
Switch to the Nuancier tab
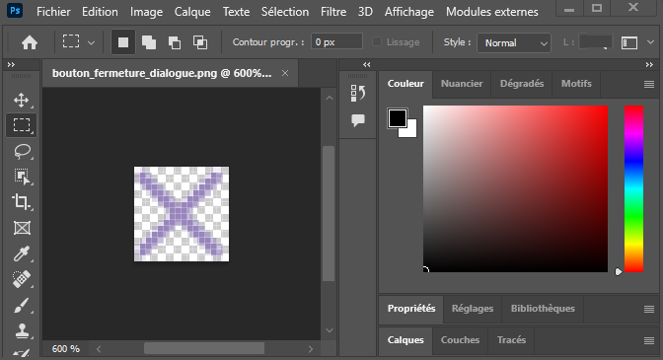tap(462, 84)
